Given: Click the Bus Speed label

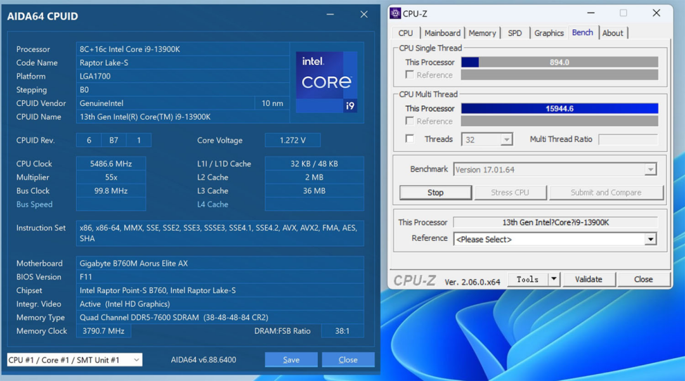Looking at the screenshot, I should [34, 204].
